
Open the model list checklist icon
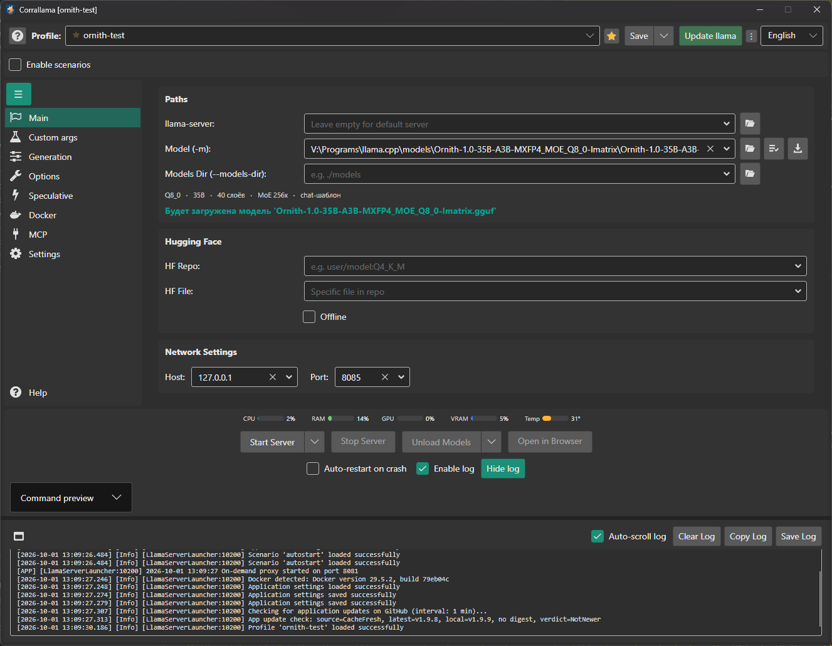[774, 149]
